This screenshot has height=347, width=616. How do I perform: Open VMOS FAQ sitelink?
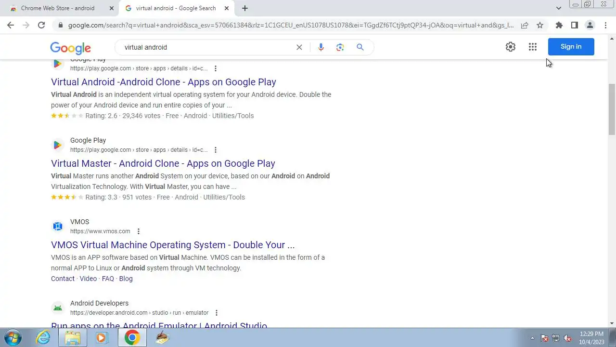108,279
